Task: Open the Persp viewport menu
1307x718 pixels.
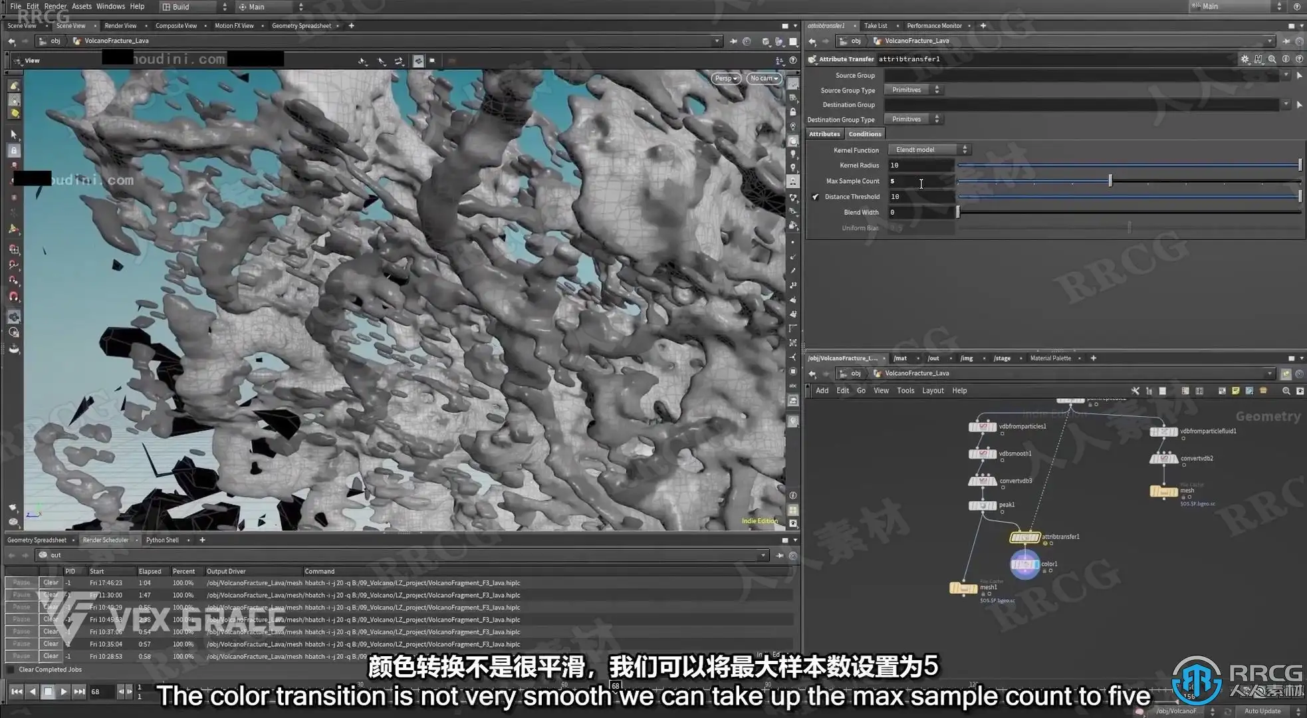Action: pos(725,78)
